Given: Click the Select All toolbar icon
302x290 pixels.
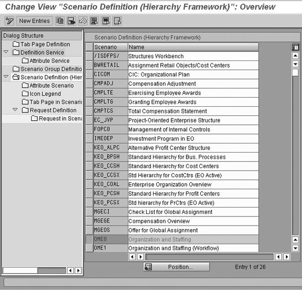Looking at the screenshot, I should point(94,21).
